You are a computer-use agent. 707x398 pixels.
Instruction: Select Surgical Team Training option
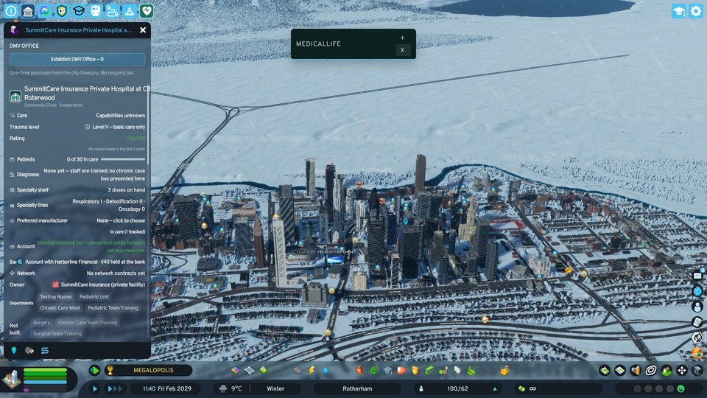(x=57, y=333)
